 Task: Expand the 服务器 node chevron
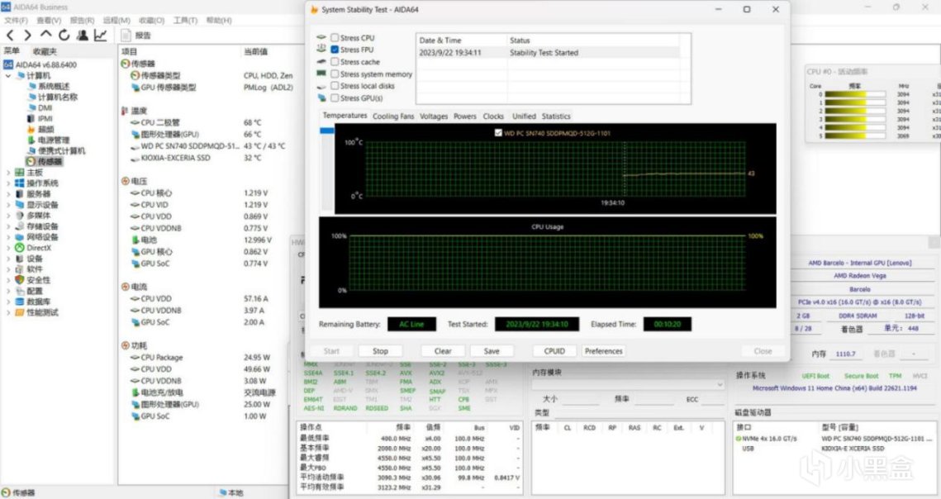pyautogui.click(x=8, y=194)
